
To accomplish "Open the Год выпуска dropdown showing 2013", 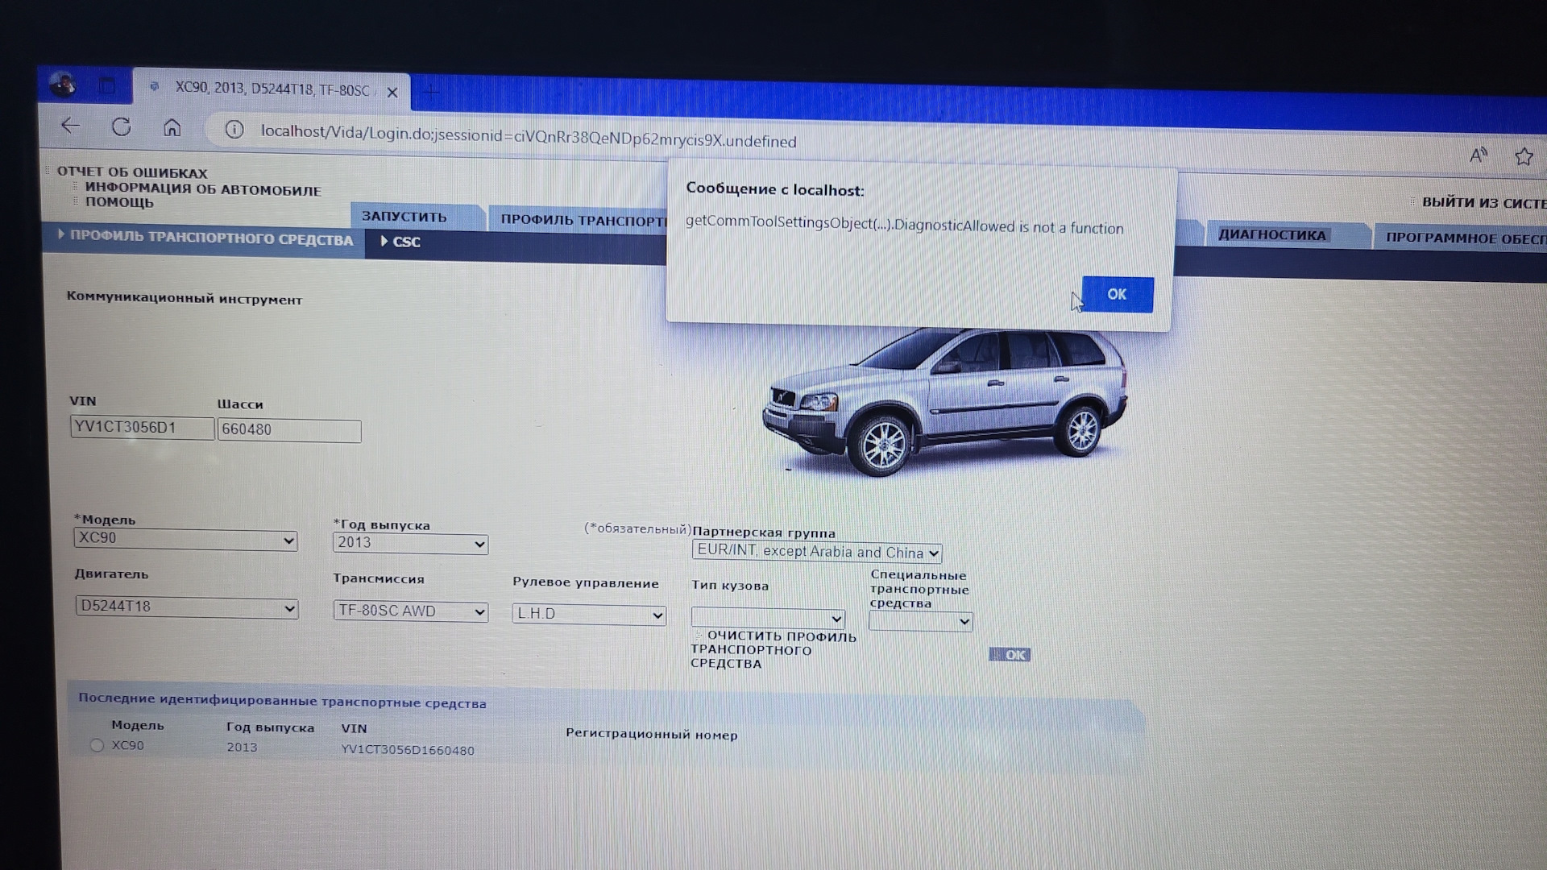I will pos(410,544).
